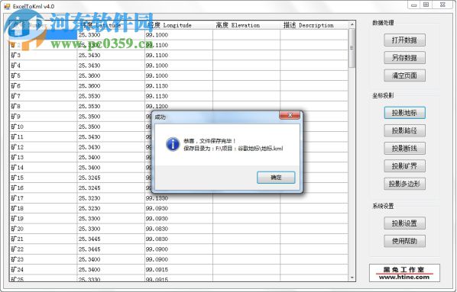Image resolution: width=457 pixels, height=292 pixels.
Task: Select the row label 矿20
Action: (x=18, y=229)
